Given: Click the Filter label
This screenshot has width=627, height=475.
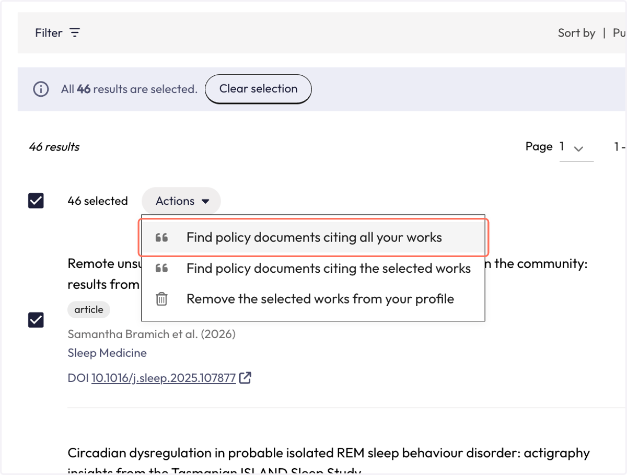Looking at the screenshot, I should [x=49, y=33].
